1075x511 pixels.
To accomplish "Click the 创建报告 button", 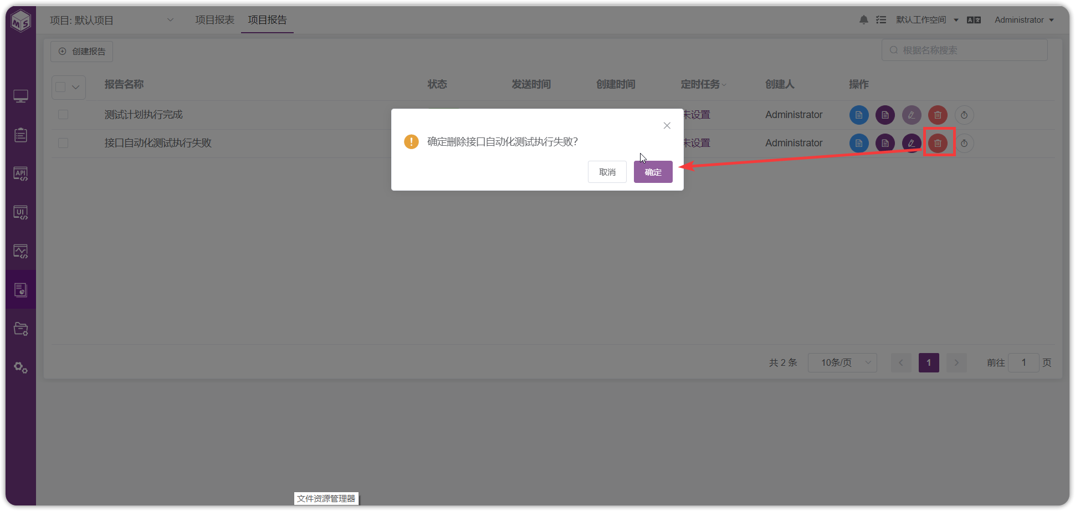I will point(82,52).
